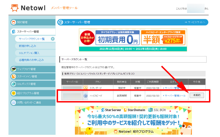Open お問い合わせ・ご連絡 menu item
The height and width of the screenshot is (137, 220).
click(x=33, y=102)
